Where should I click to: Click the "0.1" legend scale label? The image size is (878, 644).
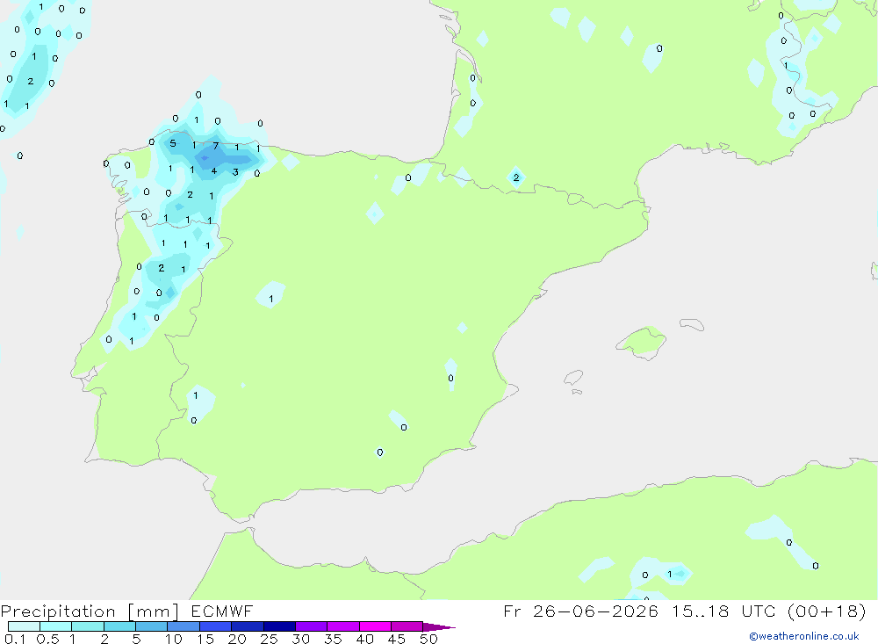tap(15, 639)
